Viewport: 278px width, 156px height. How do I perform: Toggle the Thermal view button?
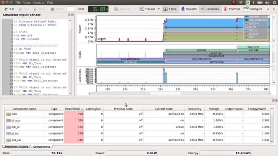[x=232, y=9]
